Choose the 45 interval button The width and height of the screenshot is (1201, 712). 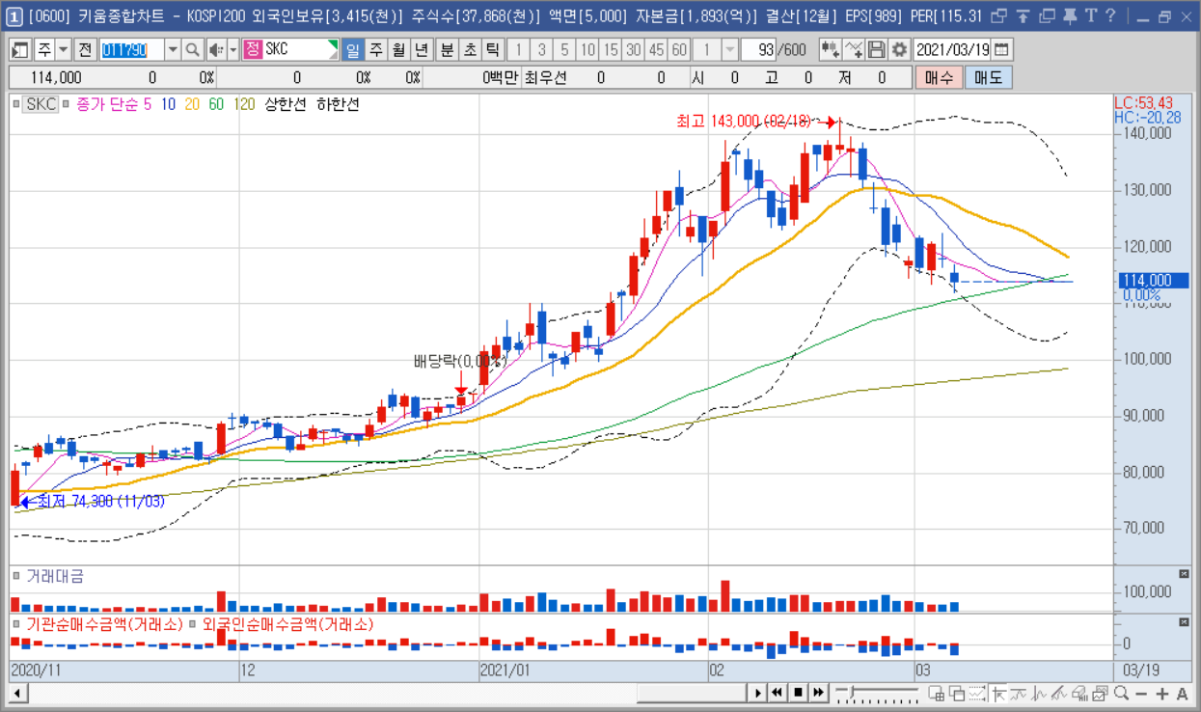pyautogui.click(x=657, y=49)
